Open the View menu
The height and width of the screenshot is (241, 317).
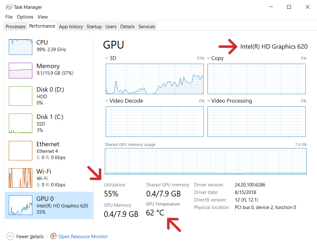(x=42, y=17)
